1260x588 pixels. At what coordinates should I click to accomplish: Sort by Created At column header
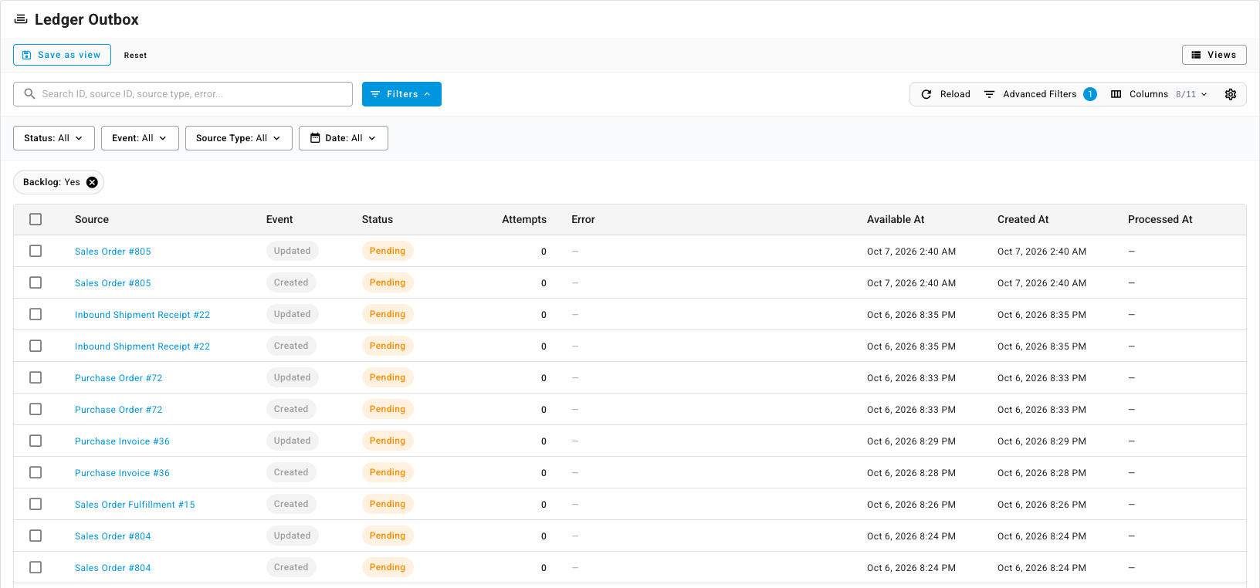pyautogui.click(x=1023, y=219)
